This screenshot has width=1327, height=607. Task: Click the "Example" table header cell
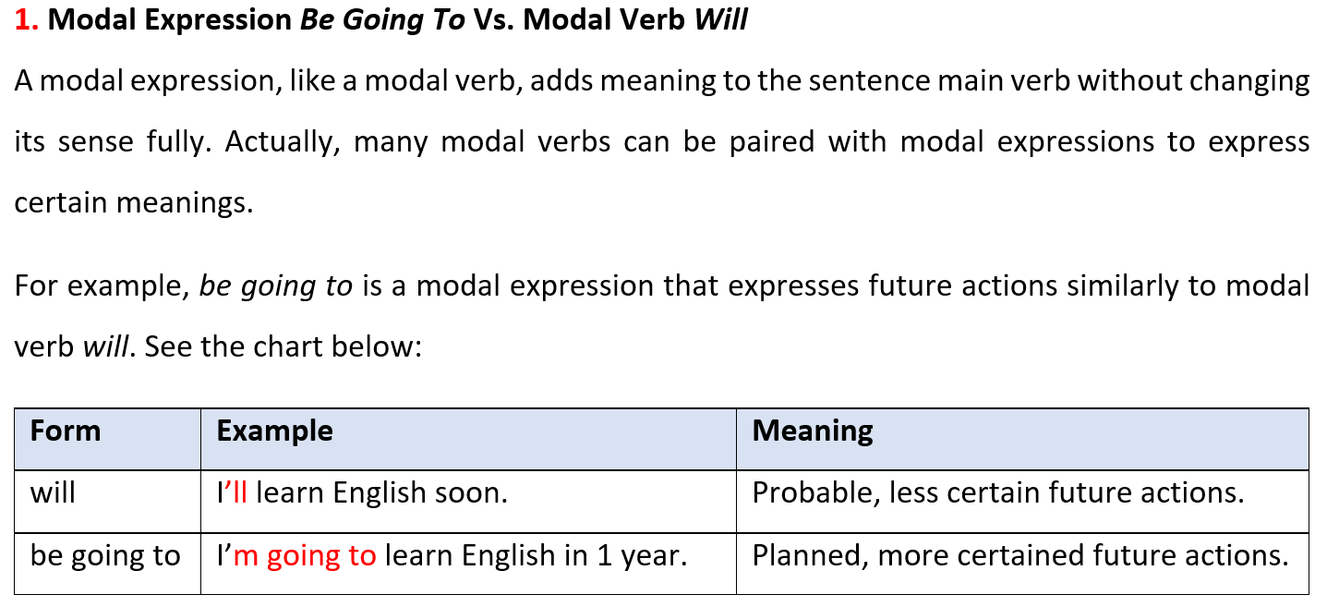(468, 439)
